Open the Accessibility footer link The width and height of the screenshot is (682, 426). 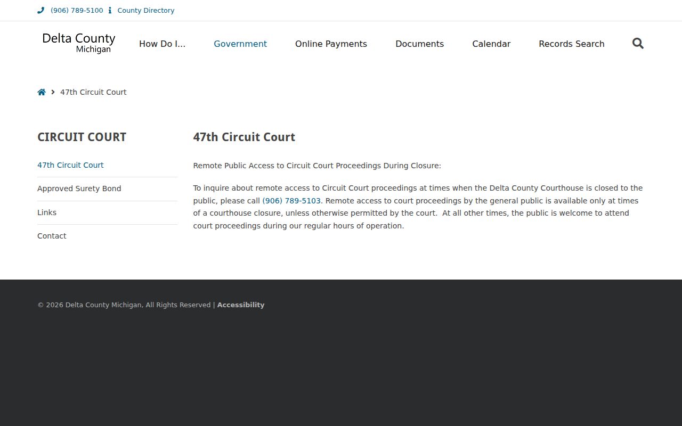[241, 305]
